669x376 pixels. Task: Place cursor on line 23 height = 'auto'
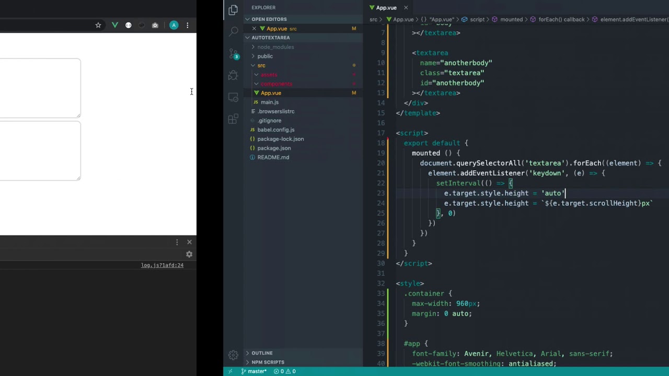504,193
